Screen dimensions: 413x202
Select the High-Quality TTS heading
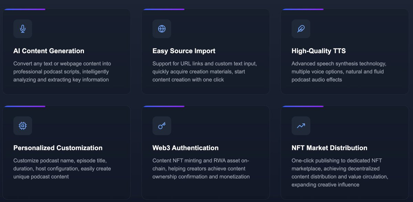[319, 51]
